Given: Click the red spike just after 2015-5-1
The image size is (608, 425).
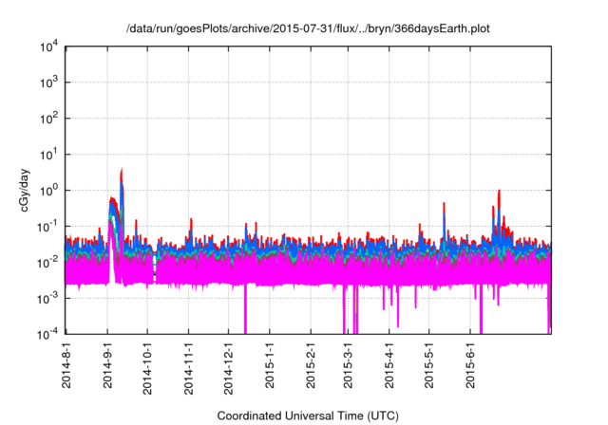Looking at the screenshot, I should pyautogui.click(x=444, y=204).
